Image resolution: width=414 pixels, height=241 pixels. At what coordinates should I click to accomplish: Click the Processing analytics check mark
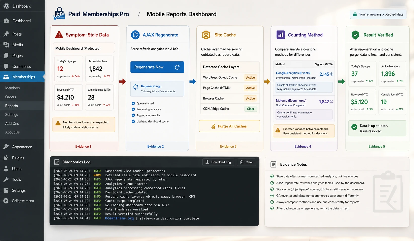coord(133,109)
